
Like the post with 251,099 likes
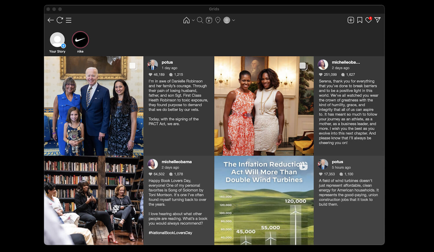(x=321, y=75)
